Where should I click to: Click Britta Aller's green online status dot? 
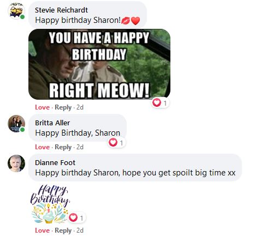click(22, 130)
